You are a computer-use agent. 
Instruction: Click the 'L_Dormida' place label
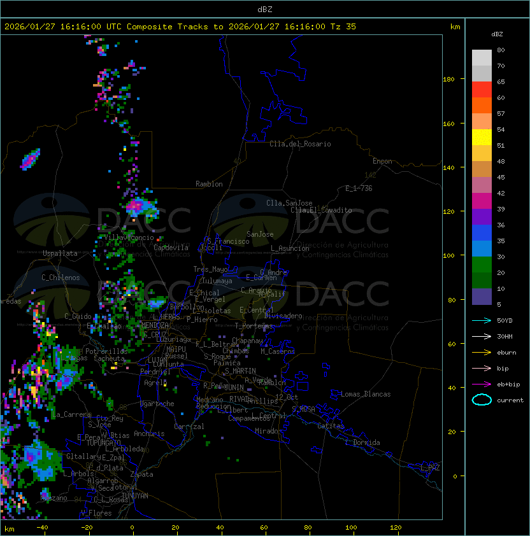pos(362,442)
